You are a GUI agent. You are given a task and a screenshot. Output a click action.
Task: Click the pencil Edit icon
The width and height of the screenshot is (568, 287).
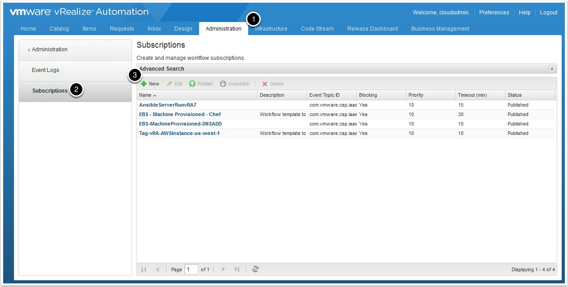tap(169, 84)
